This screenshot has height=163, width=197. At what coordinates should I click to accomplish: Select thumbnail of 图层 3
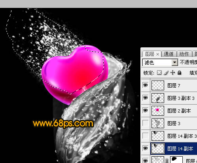click(158, 123)
